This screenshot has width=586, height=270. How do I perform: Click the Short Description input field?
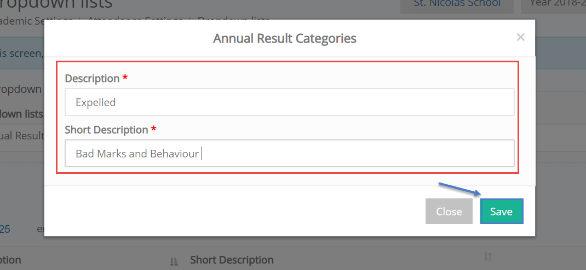click(x=290, y=153)
